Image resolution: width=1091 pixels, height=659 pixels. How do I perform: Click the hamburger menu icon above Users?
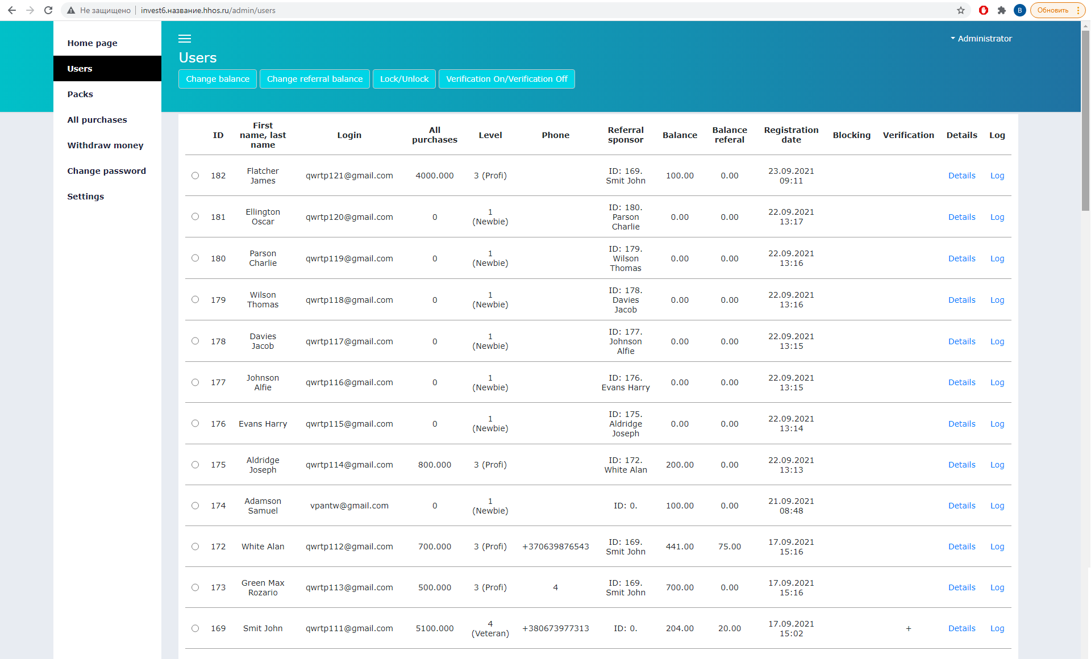coord(185,39)
